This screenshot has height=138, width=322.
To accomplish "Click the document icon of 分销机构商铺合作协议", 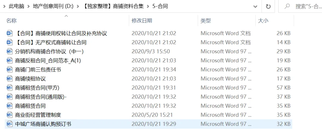I will click(x=10, y=51).
